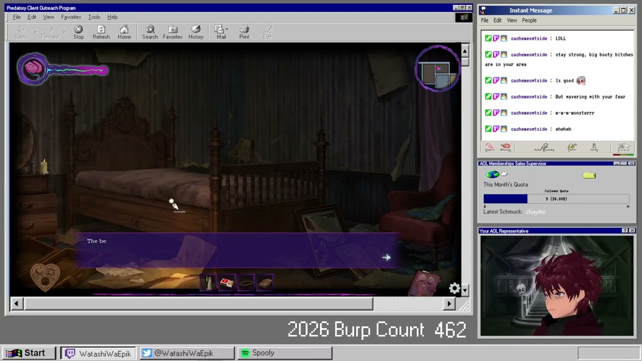Click the Forward toolbar arrow
This screenshot has width=642, height=361.
coord(50,32)
